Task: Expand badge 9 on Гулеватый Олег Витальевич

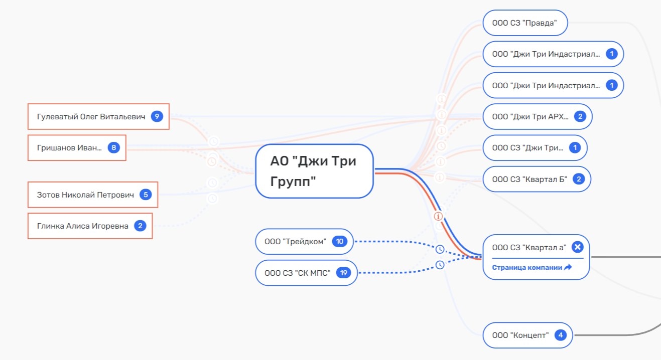Action: 157,117
